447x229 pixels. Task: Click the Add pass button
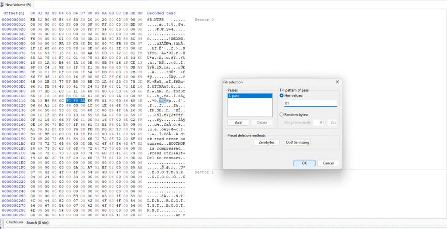pyautogui.click(x=238, y=123)
